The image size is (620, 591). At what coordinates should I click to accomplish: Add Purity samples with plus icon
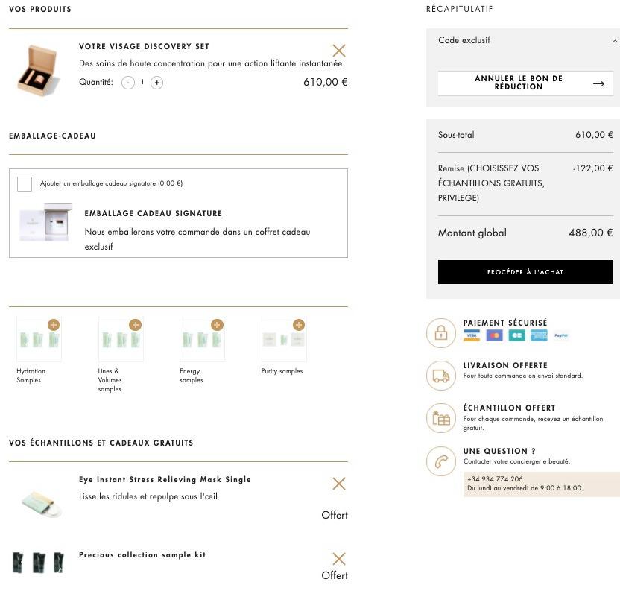299,325
